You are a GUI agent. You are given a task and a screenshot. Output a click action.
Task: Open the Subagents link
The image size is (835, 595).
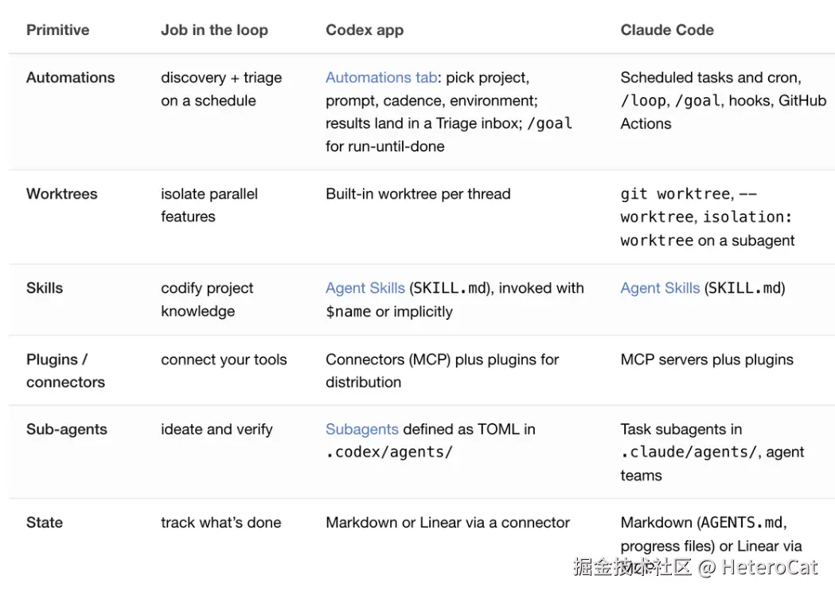point(362,429)
